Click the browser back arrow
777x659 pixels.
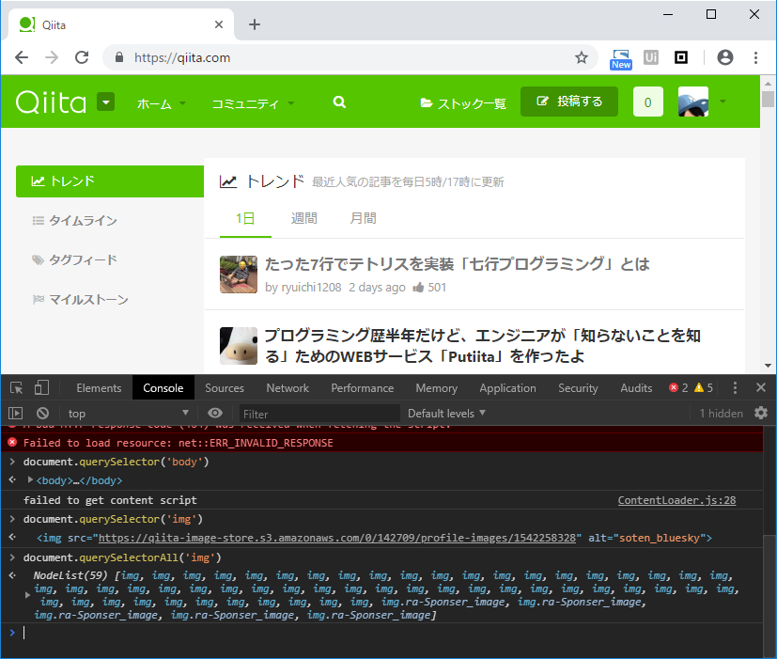click(22, 57)
